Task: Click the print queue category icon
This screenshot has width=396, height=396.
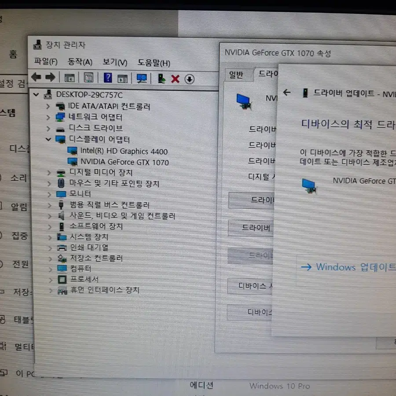Action: point(62,247)
